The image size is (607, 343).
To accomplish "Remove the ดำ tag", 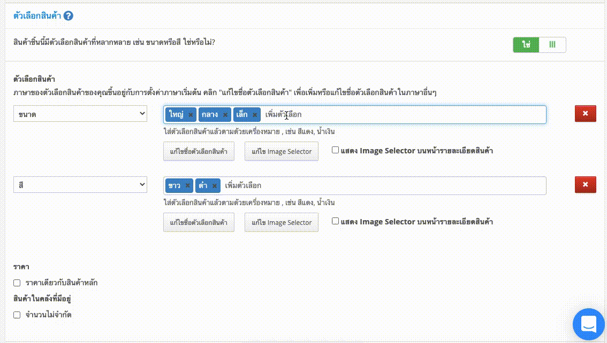I will pyautogui.click(x=215, y=186).
